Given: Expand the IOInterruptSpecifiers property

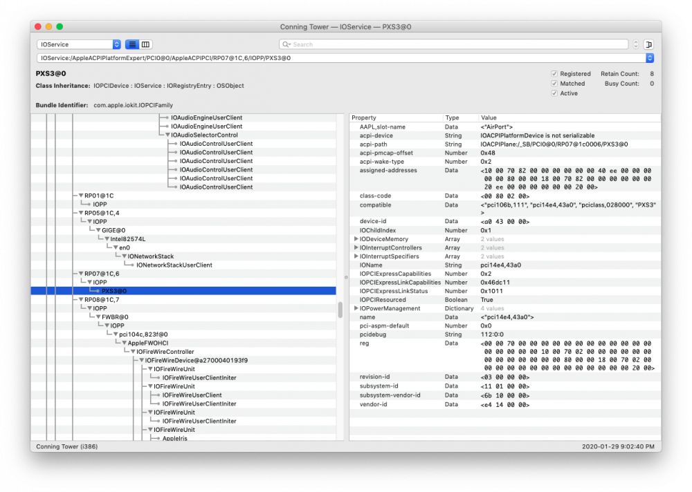Looking at the screenshot, I should click(356, 256).
